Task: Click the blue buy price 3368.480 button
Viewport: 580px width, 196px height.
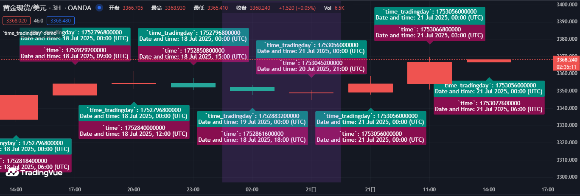Action: [x=61, y=20]
